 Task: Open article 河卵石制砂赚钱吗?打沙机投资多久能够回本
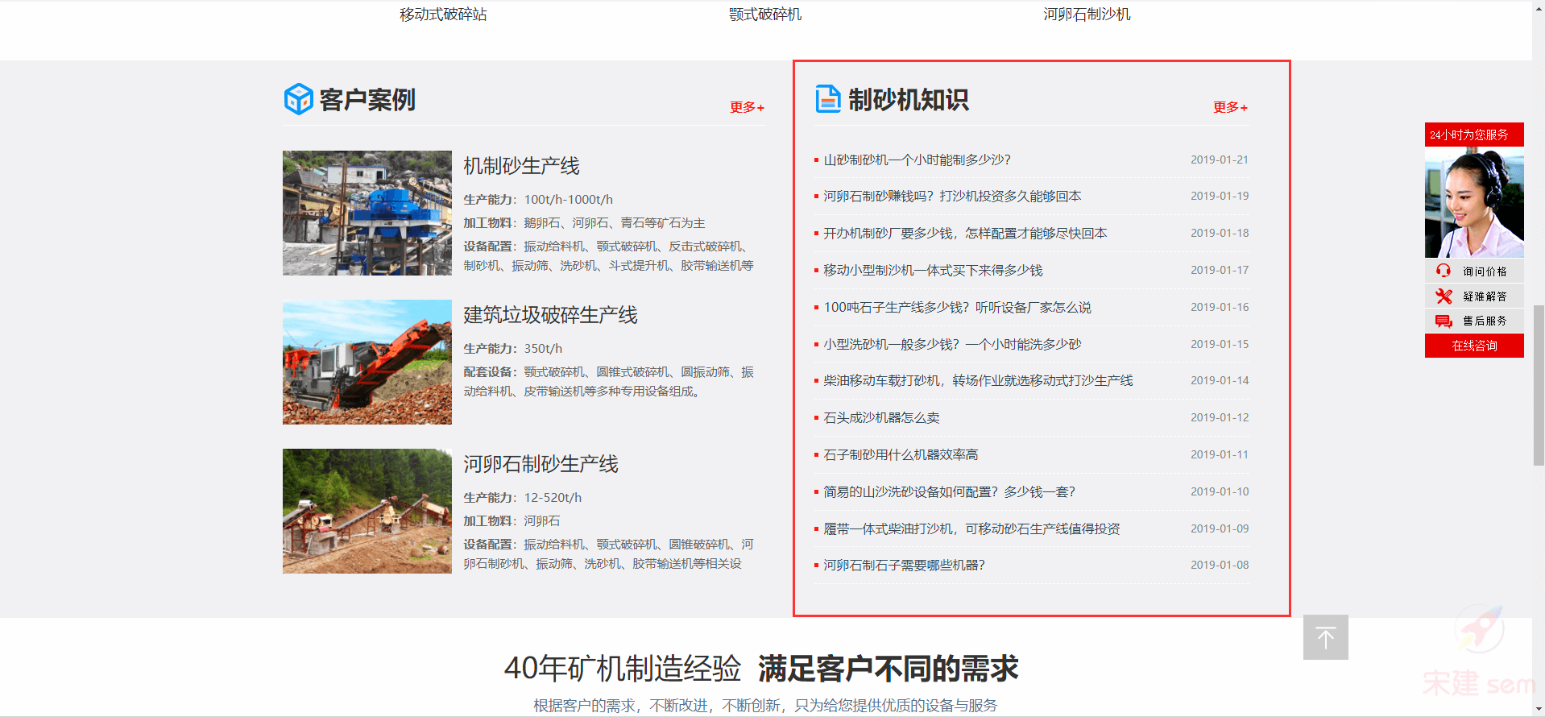[952, 196]
